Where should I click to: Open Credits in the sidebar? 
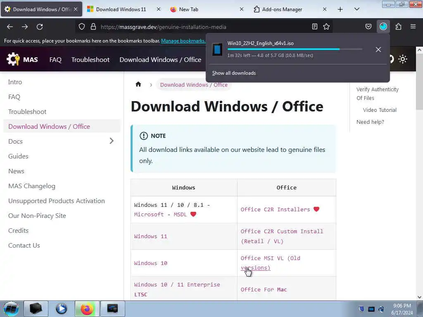(x=18, y=230)
